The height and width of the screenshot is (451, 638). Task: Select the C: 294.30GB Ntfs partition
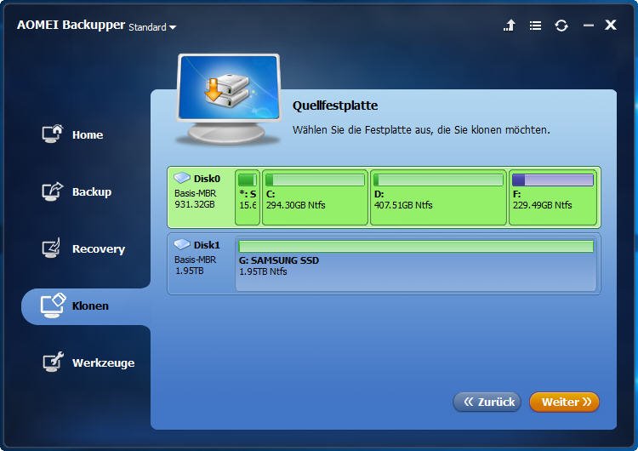coord(315,197)
